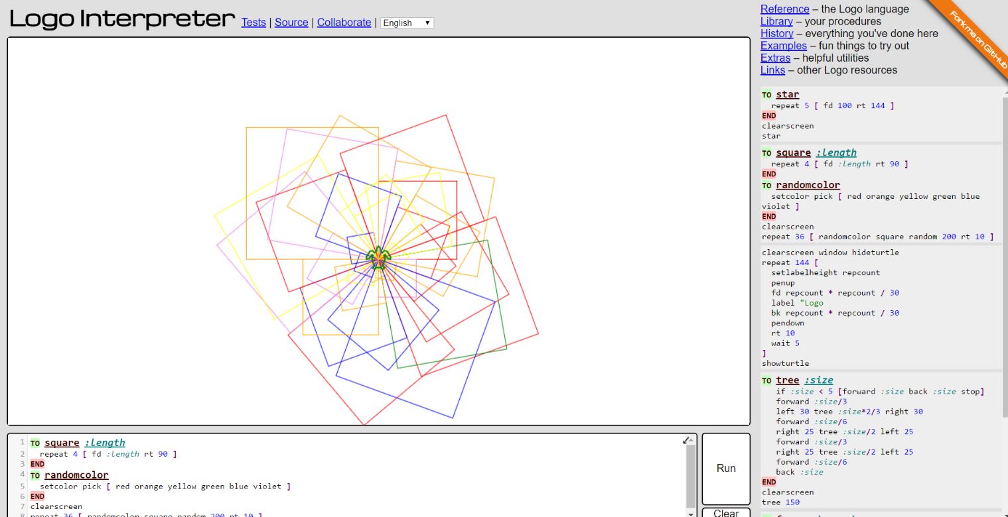Open the Library of your procedures
Image resolution: width=1008 pixels, height=517 pixels.
coord(776,21)
